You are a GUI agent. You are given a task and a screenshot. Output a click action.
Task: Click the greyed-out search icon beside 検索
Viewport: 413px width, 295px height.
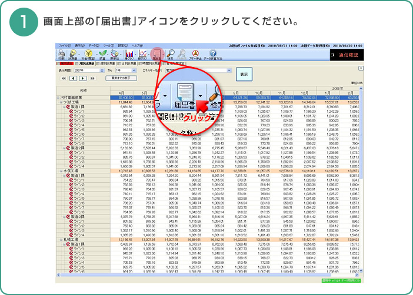point(182,53)
